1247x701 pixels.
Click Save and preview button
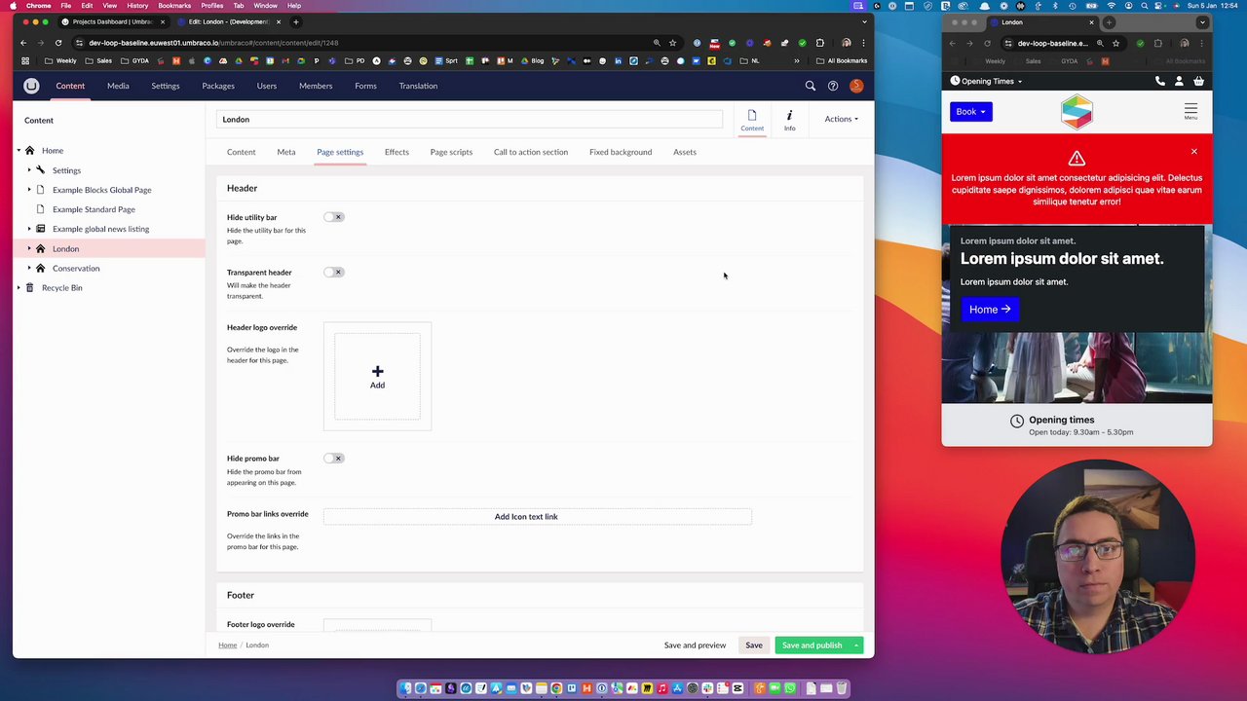coord(695,645)
